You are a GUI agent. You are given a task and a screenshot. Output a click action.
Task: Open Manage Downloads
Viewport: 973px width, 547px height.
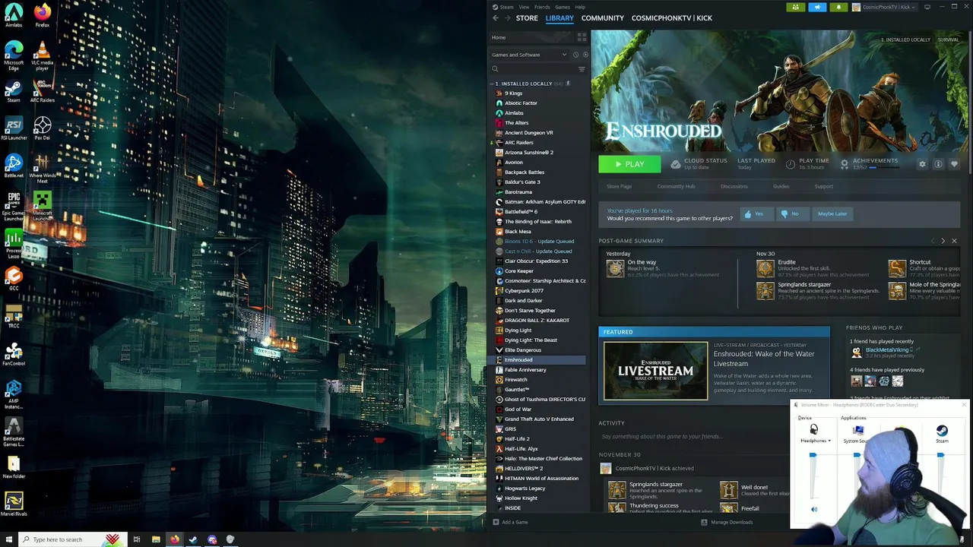click(727, 522)
